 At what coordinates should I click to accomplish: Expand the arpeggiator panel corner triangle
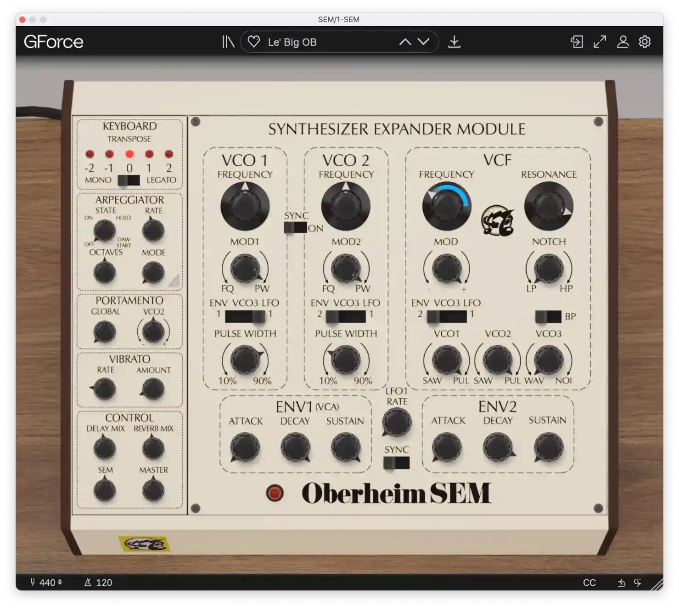(174, 281)
